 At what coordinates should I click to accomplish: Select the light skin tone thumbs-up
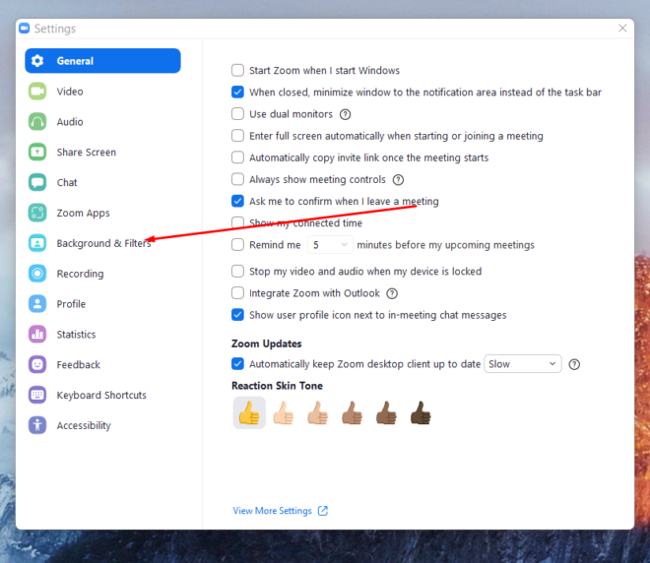click(284, 413)
